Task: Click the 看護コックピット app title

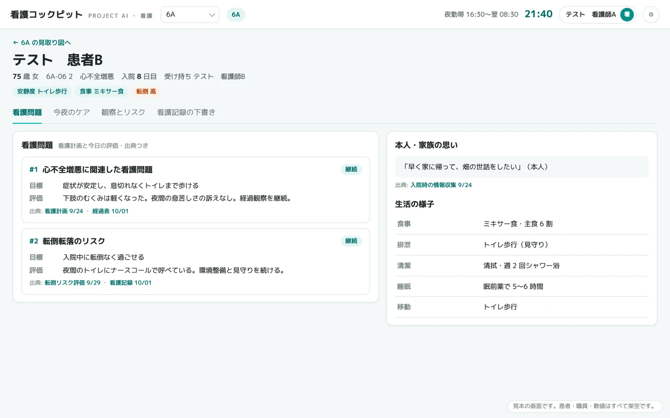Action: pyautogui.click(x=47, y=15)
